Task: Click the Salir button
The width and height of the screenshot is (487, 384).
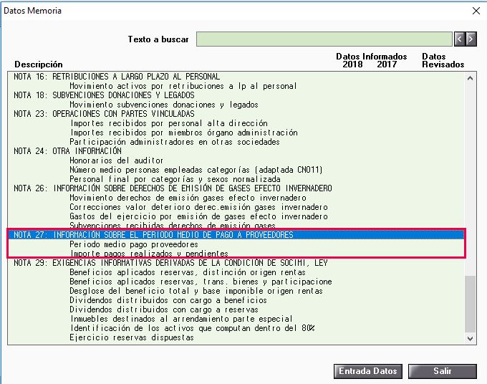Action: (x=443, y=371)
